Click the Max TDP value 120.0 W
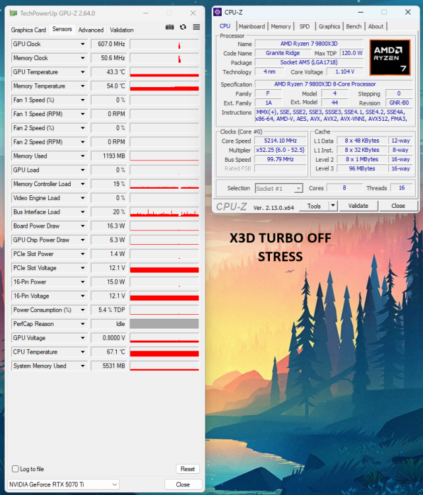The image size is (423, 495). [352, 53]
